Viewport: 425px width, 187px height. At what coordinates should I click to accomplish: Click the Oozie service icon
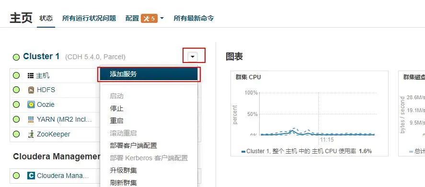pos(31,104)
